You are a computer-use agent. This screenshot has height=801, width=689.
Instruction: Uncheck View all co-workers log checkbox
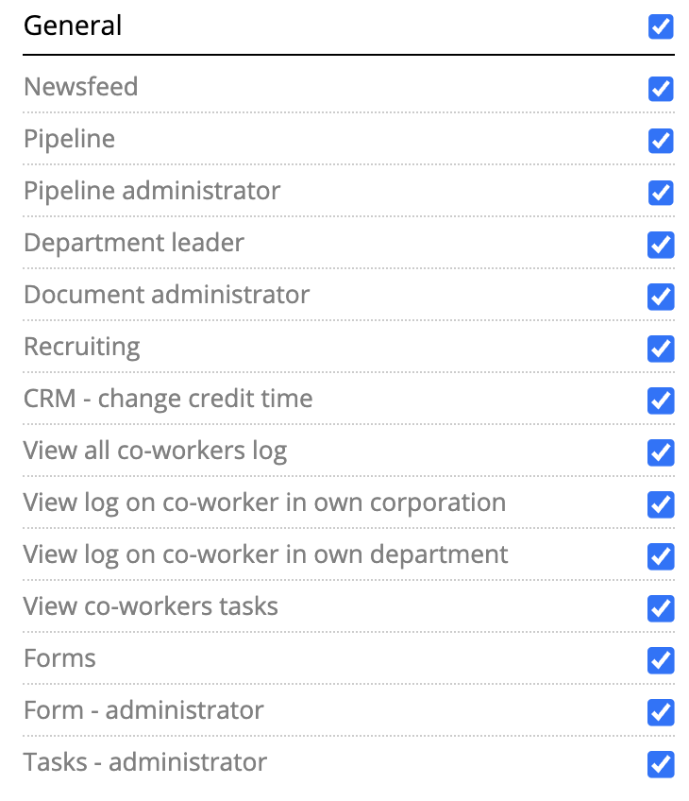(x=661, y=452)
